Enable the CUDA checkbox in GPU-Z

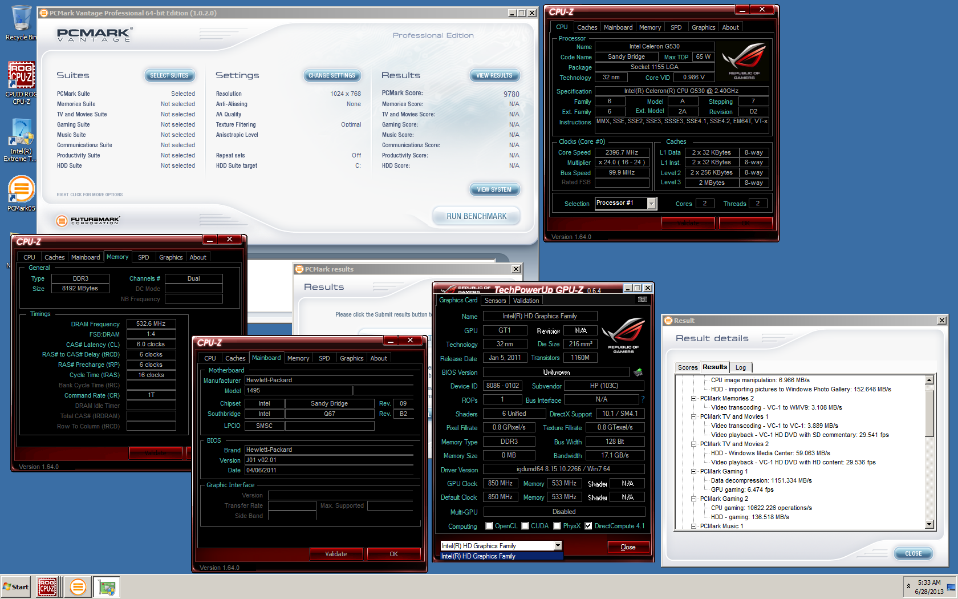point(525,526)
